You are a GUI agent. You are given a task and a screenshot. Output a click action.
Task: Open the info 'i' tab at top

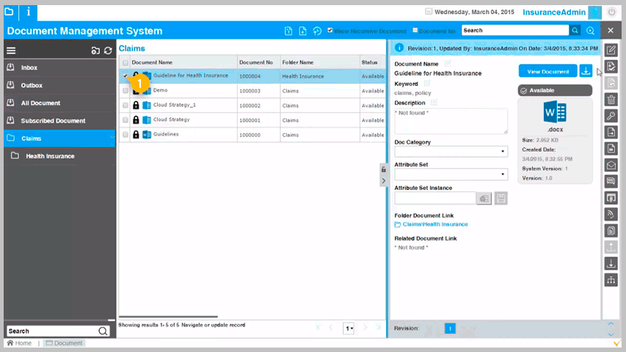coord(29,12)
